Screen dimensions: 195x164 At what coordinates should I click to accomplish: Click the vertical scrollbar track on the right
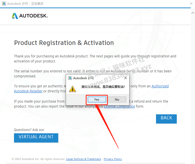(193, 87)
